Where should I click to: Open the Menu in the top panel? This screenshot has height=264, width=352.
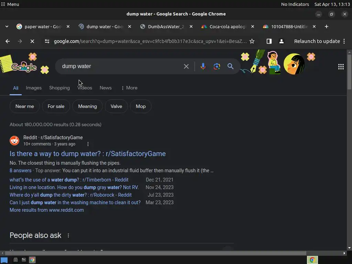pos(10,4)
